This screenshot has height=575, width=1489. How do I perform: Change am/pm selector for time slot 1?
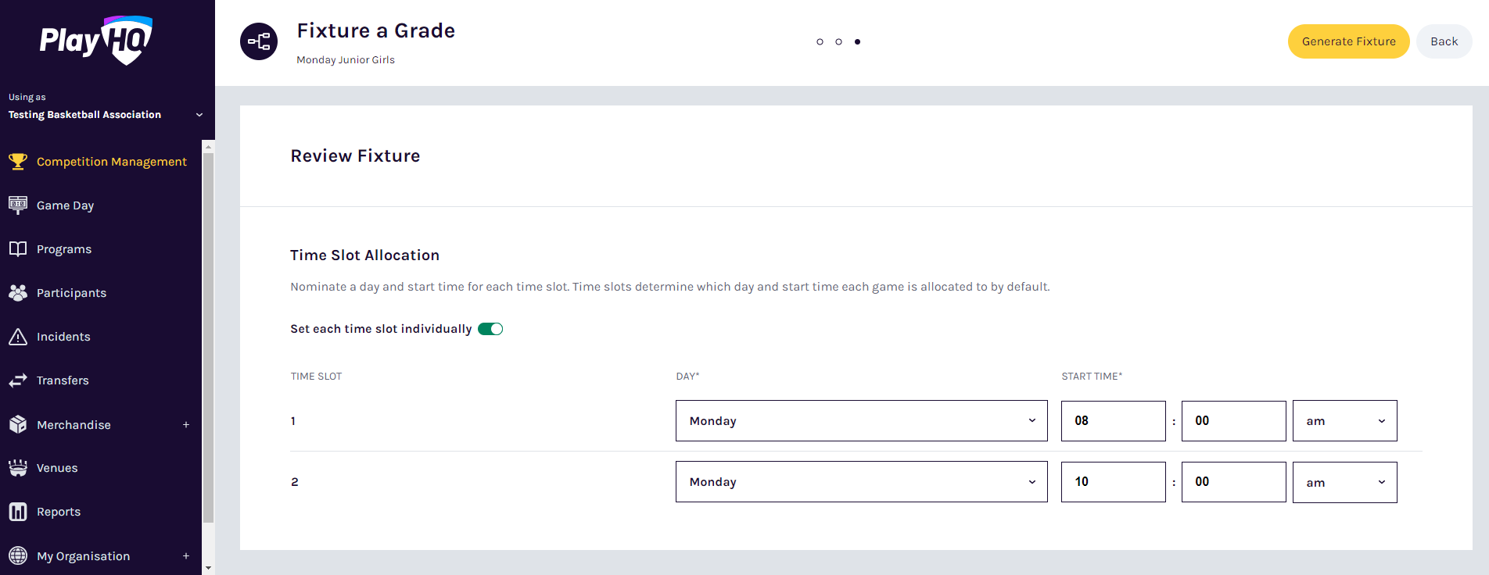coord(1344,421)
